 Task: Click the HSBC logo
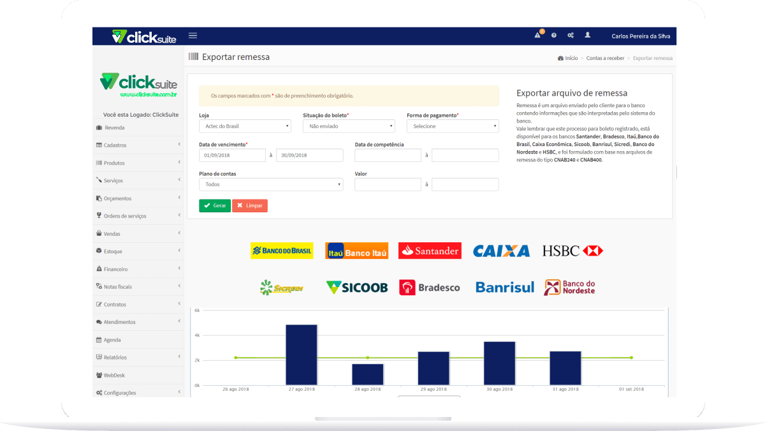(572, 251)
